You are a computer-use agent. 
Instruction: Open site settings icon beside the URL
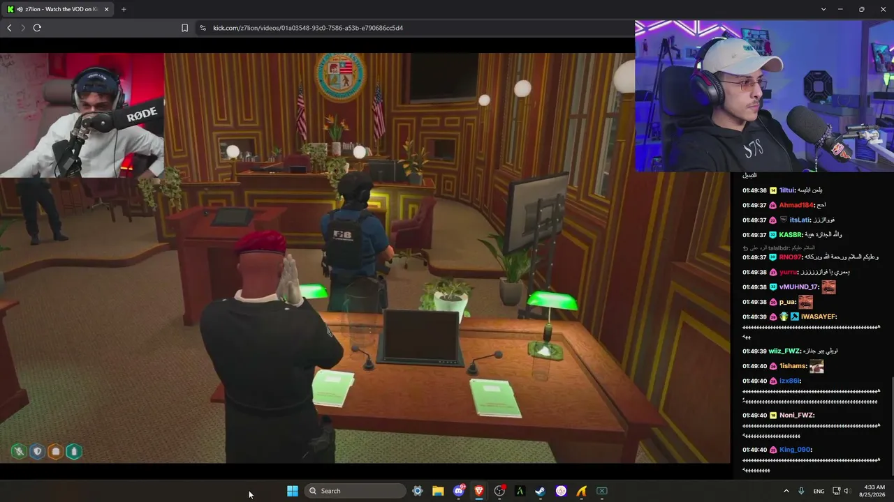203,28
